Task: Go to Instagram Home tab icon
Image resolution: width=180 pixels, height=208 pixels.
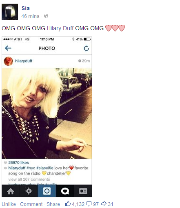Action: [x=11, y=191]
